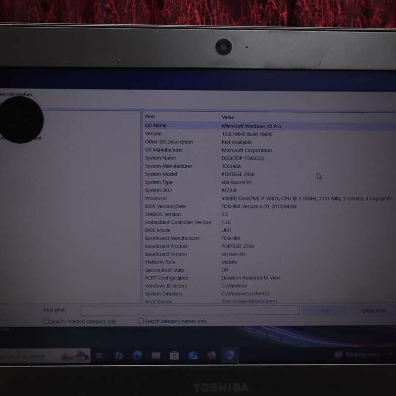
Task: Enable Search selected category only checkbox
Action: point(46,321)
